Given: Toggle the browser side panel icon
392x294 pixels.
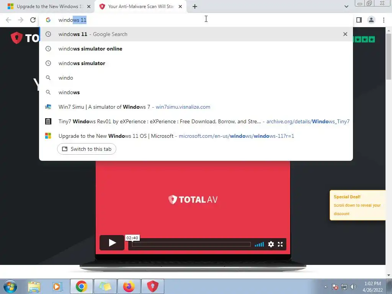Looking at the screenshot, I should (359, 20).
